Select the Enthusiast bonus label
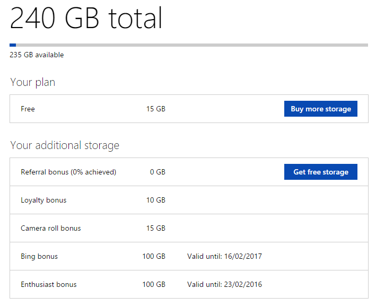The image size is (376, 306). pyautogui.click(x=49, y=285)
